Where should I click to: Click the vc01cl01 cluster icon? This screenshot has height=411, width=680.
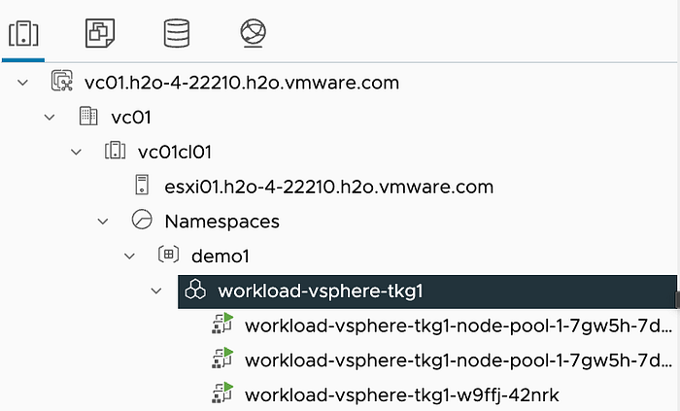pyautogui.click(x=115, y=151)
